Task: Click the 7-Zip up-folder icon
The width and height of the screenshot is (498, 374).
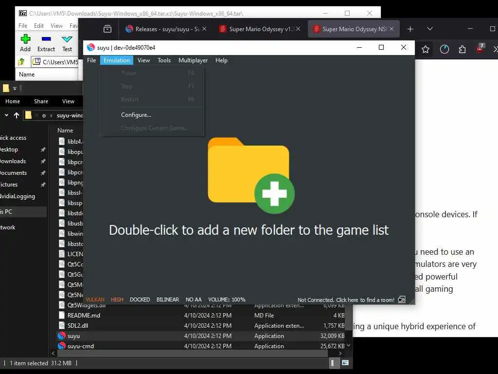Action: (21, 62)
